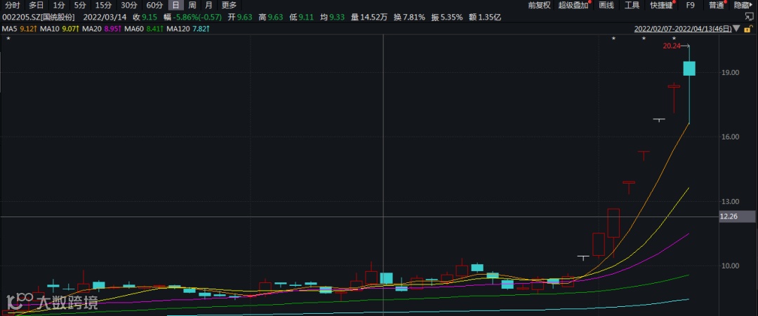Click the MA120 7.82 indicator label

[188, 29]
